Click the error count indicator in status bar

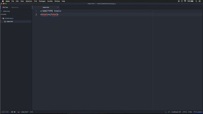(12, 112)
